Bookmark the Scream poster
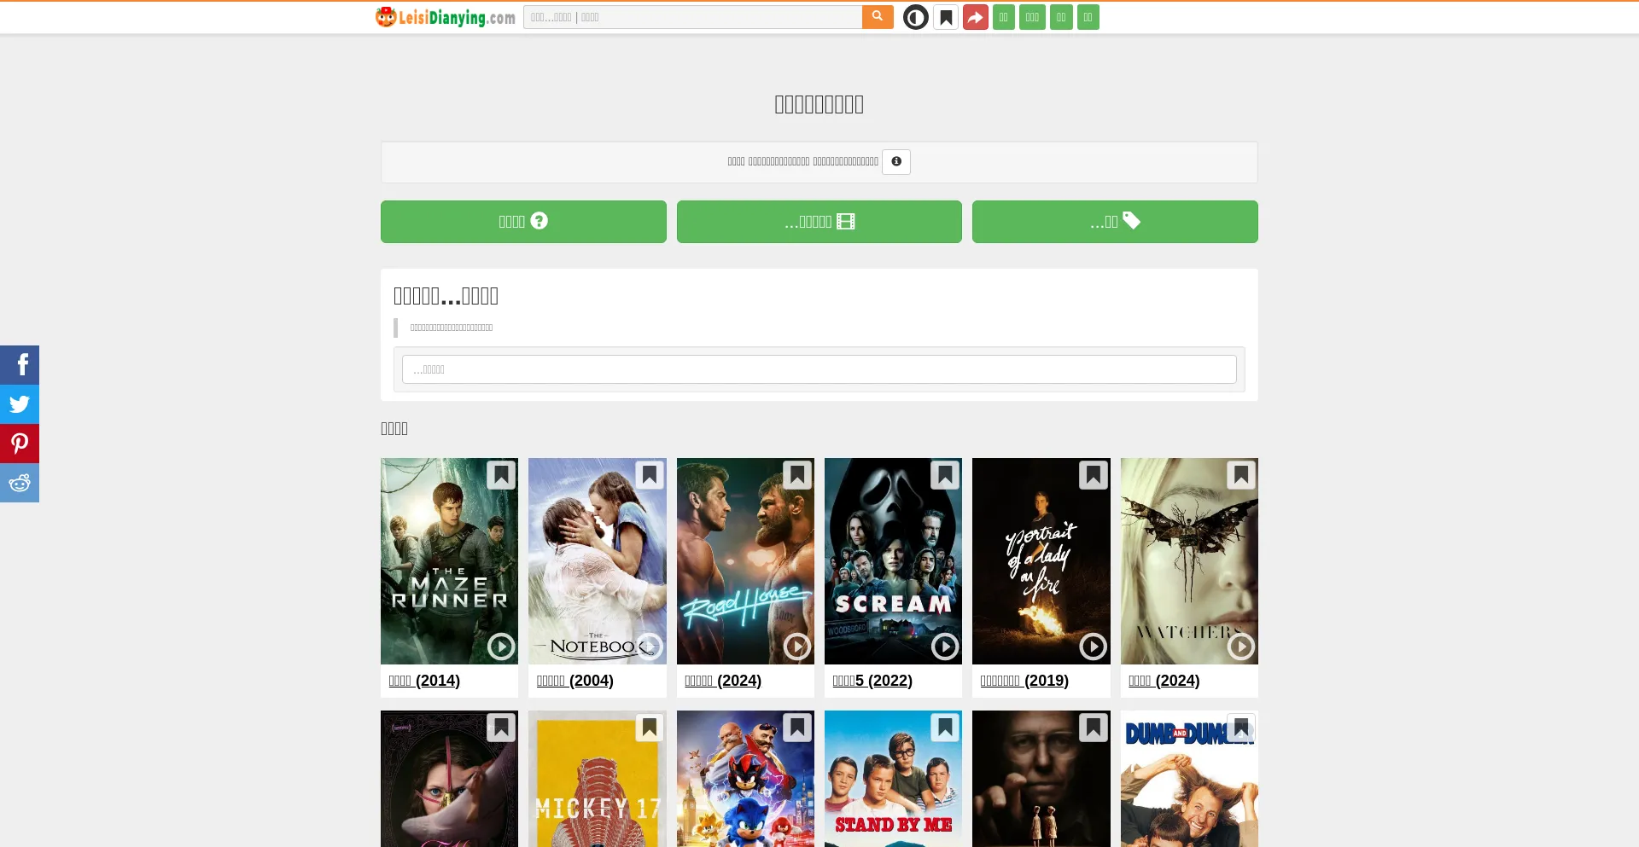Viewport: 1639px width, 847px height. [x=945, y=475]
